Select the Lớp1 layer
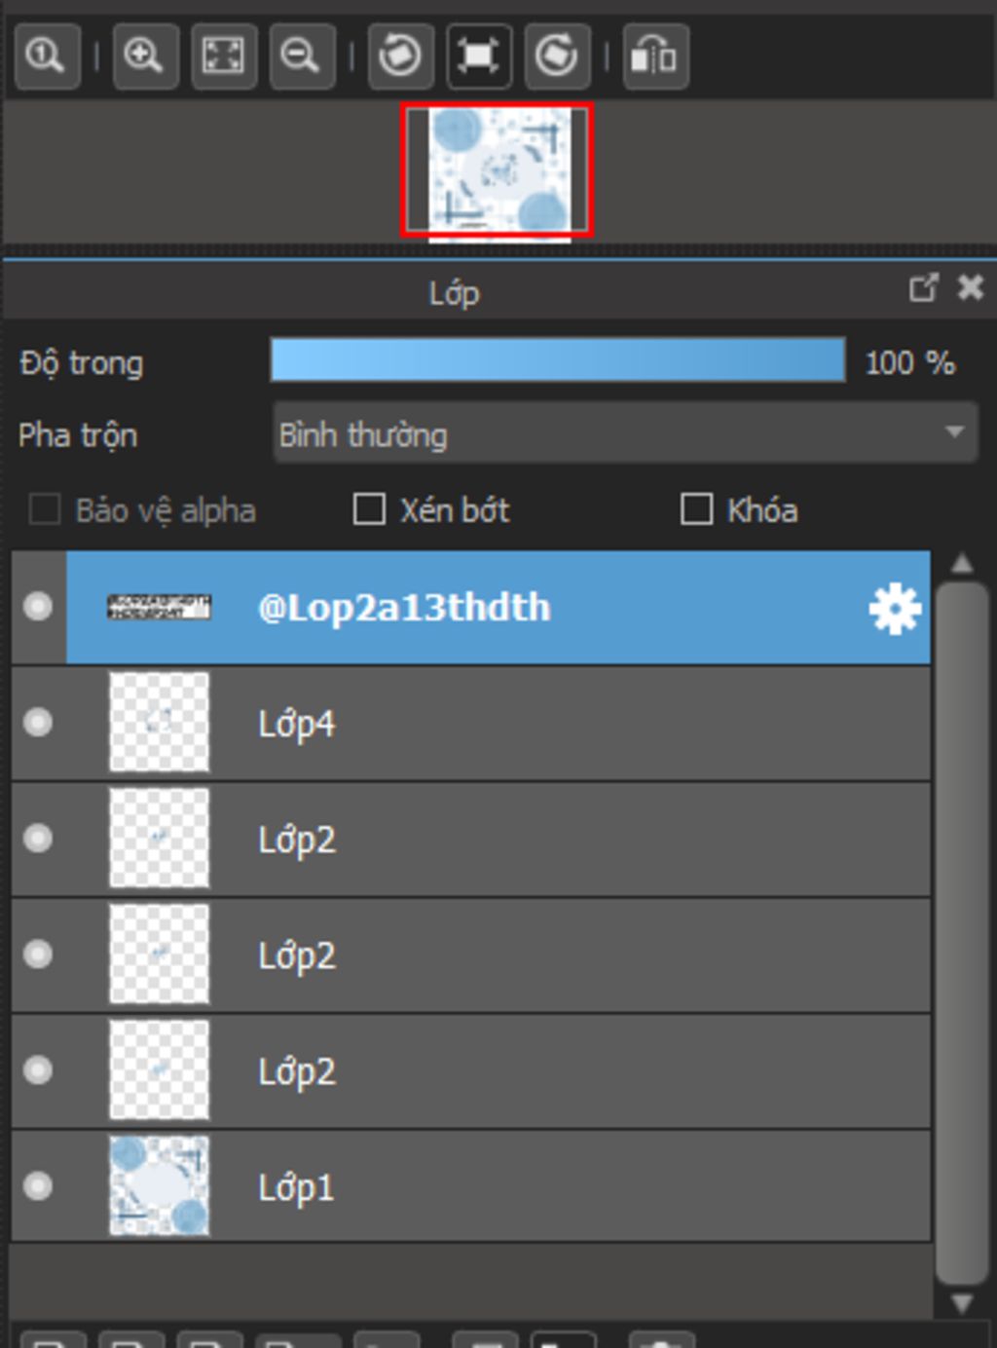997x1348 pixels. click(x=498, y=1186)
